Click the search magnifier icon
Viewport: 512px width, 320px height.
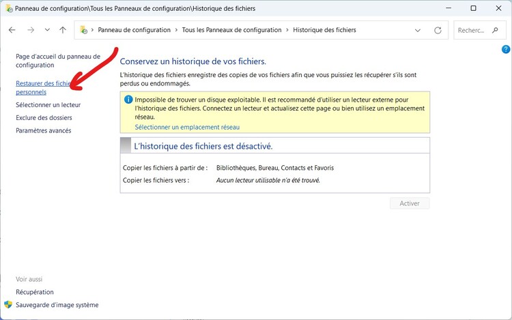point(496,30)
